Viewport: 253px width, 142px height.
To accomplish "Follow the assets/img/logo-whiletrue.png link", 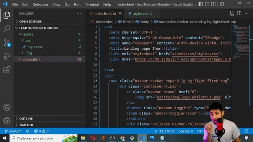I will click(189, 97).
